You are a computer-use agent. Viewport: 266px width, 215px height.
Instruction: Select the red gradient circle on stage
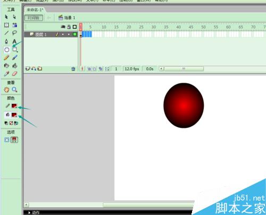tap(184, 105)
